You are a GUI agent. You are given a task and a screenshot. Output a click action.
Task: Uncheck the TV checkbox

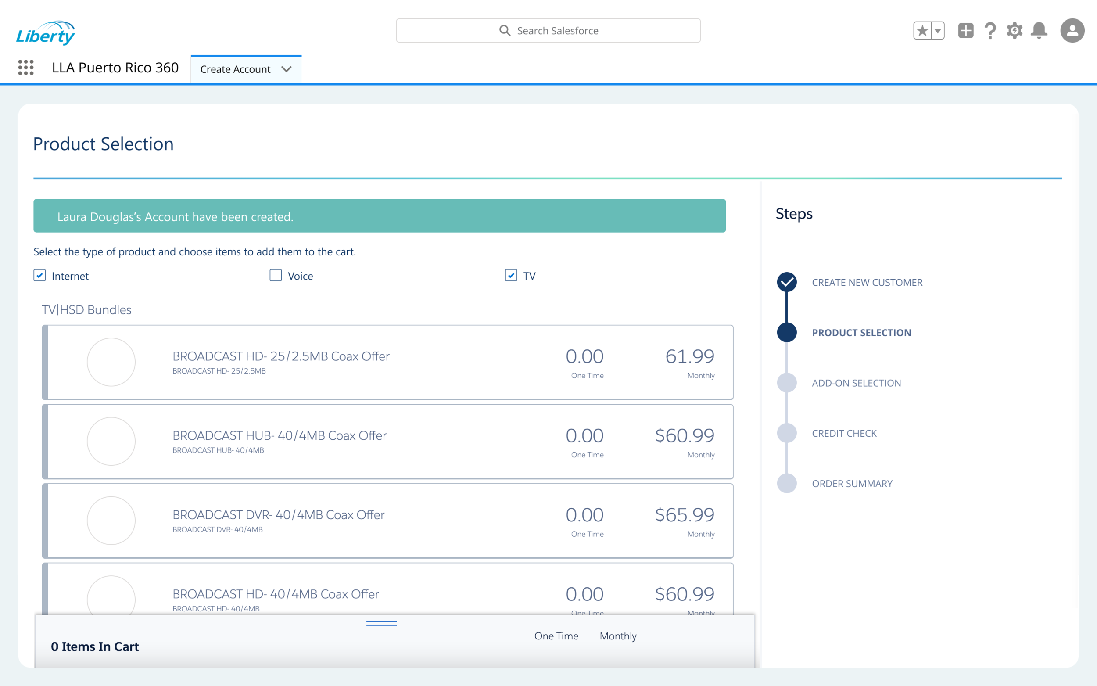tap(511, 275)
